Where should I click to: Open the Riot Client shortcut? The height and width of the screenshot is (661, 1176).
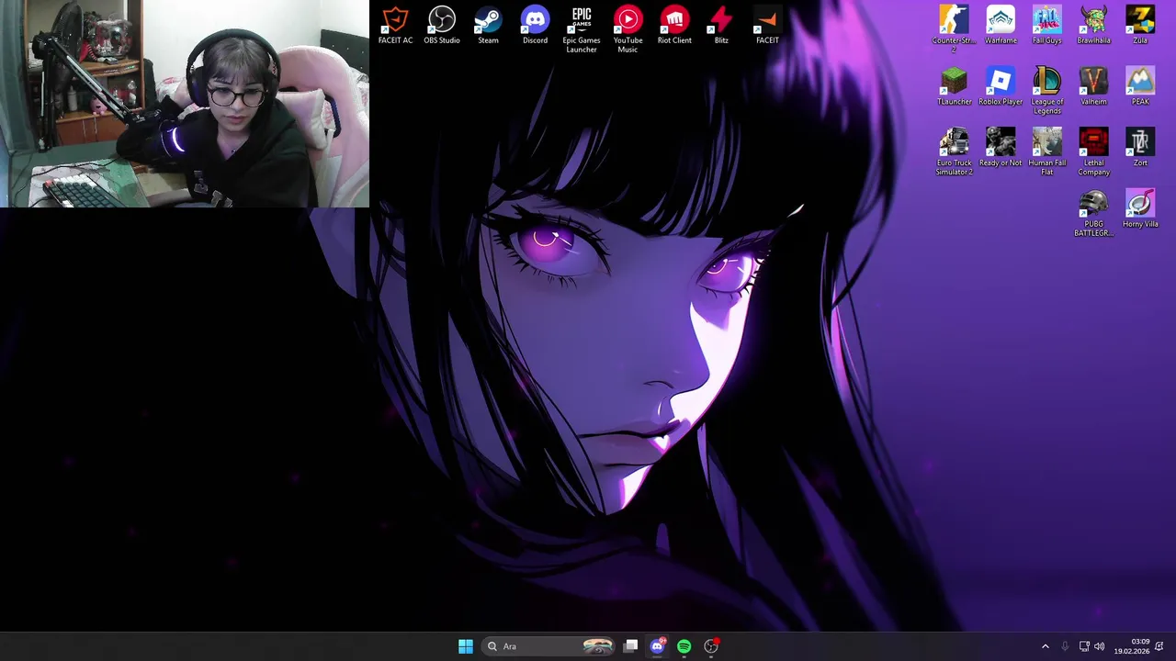click(x=674, y=26)
